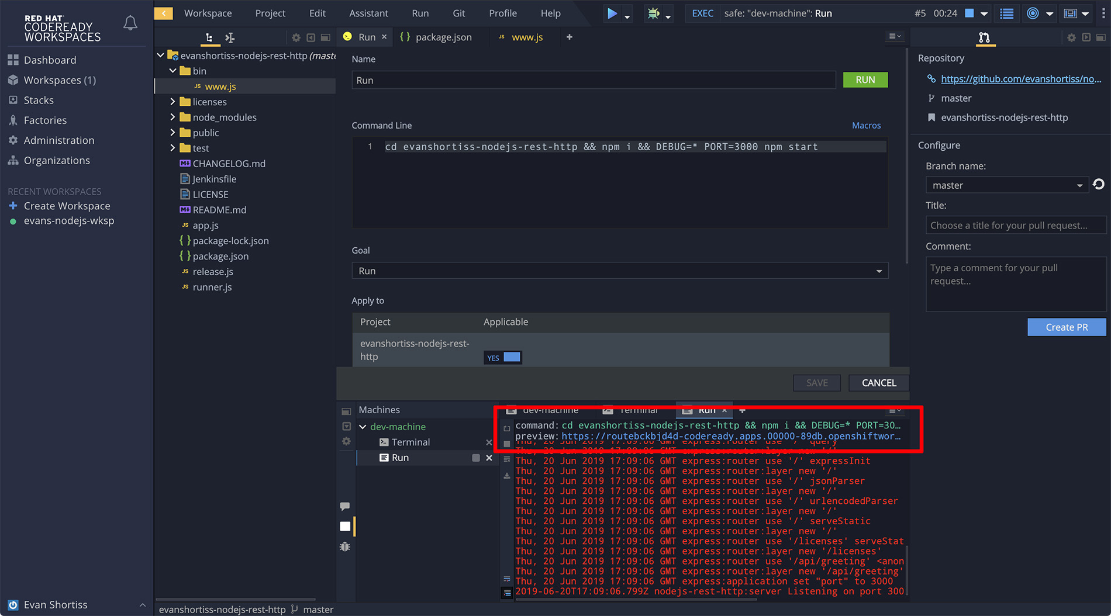Open the process selector dropdown arrow

(984, 13)
